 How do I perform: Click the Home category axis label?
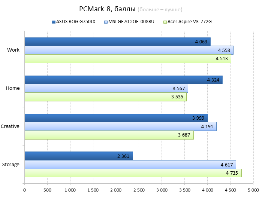(x=13, y=88)
